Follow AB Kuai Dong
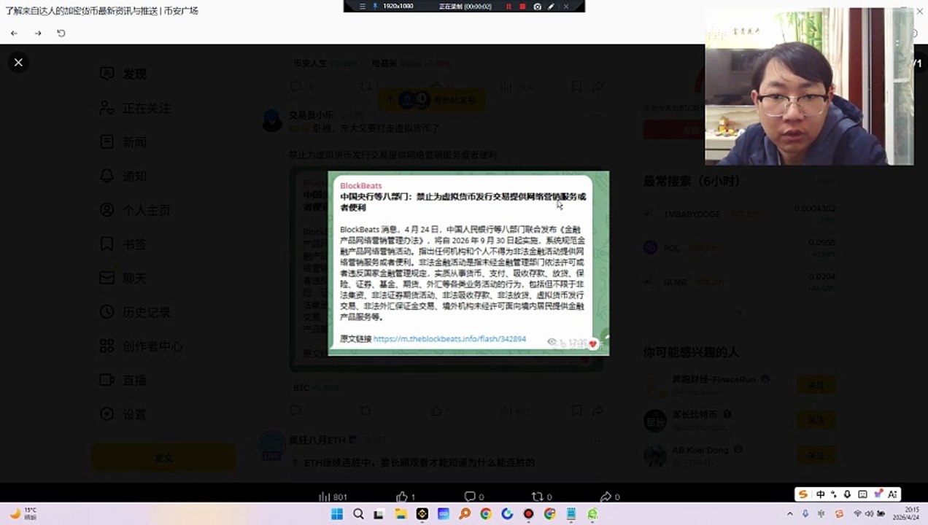928x525 pixels. [x=816, y=456]
